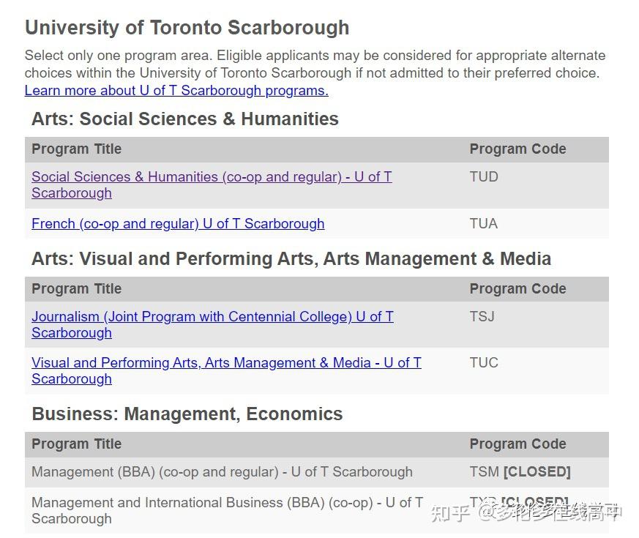Click Program Code header in Business table
Image resolution: width=639 pixels, height=538 pixels.
coord(517,444)
